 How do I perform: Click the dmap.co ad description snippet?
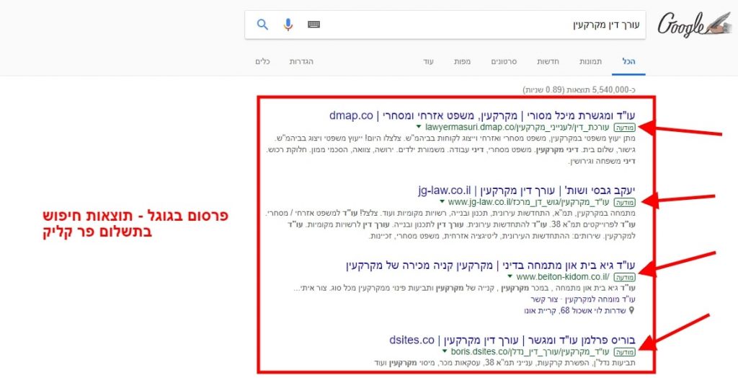[x=451, y=150]
